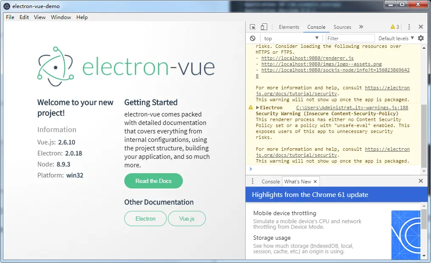The image size is (431, 263).
Task: Open the top execution context dropdown
Action: point(291,39)
